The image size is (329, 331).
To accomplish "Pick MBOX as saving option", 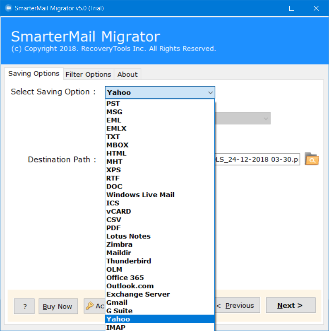I will [160, 145].
